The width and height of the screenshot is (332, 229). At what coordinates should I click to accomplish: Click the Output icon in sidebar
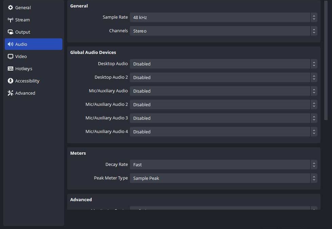pyautogui.click(x=11, y=32)
